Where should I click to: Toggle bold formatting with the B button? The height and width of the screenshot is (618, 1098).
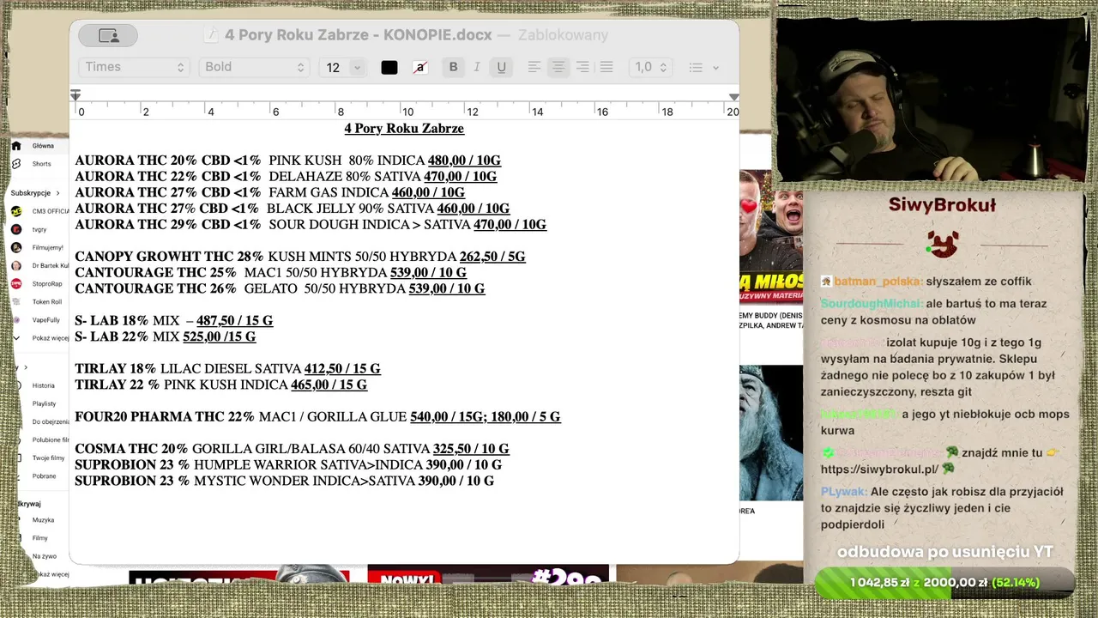pyautogui.click(x=453, y=67)
